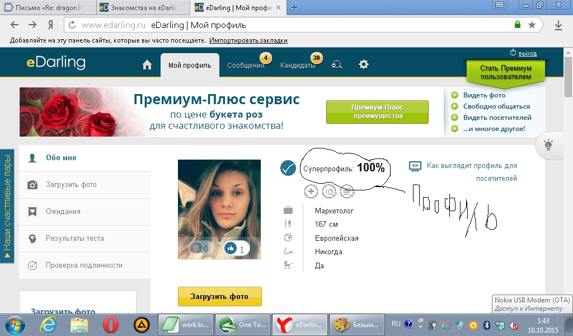The width and height of the screenshot is (573, 336).
Task: Open settings gear in eDarling navbar
Action: [364, 65]
